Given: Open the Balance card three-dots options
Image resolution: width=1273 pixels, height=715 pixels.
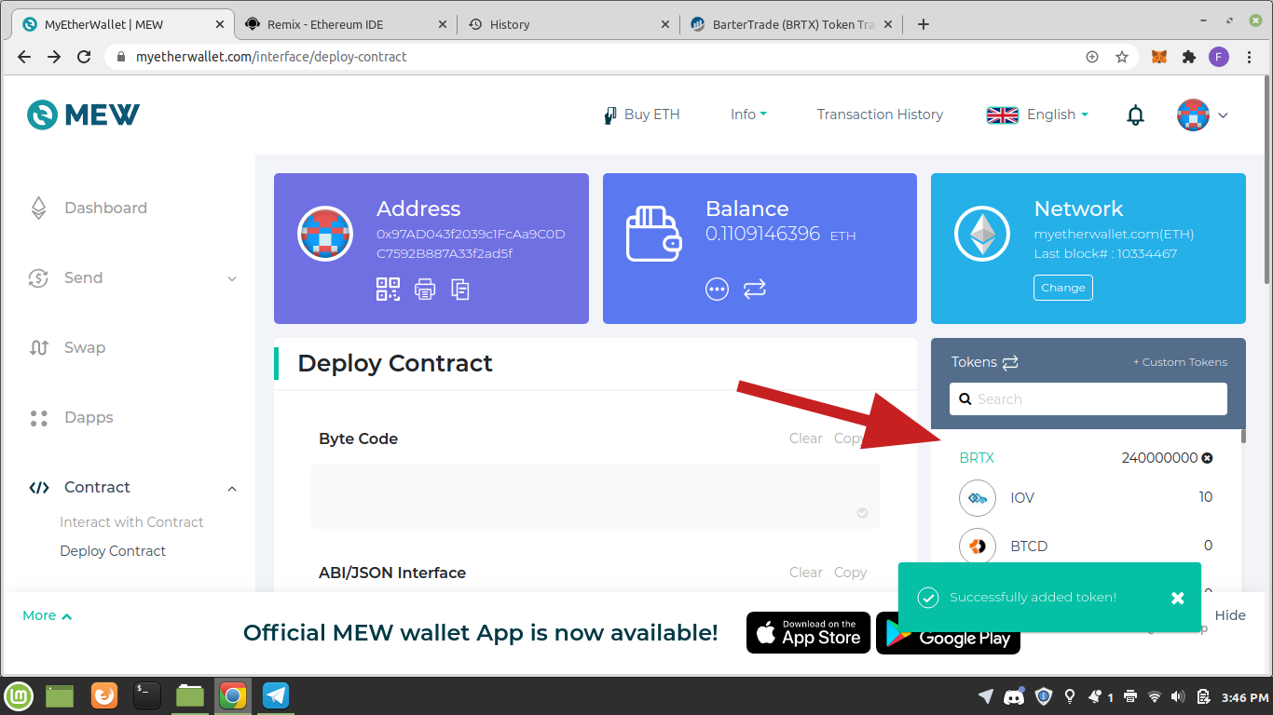Looking at the screenshot, I should (717, 290).
